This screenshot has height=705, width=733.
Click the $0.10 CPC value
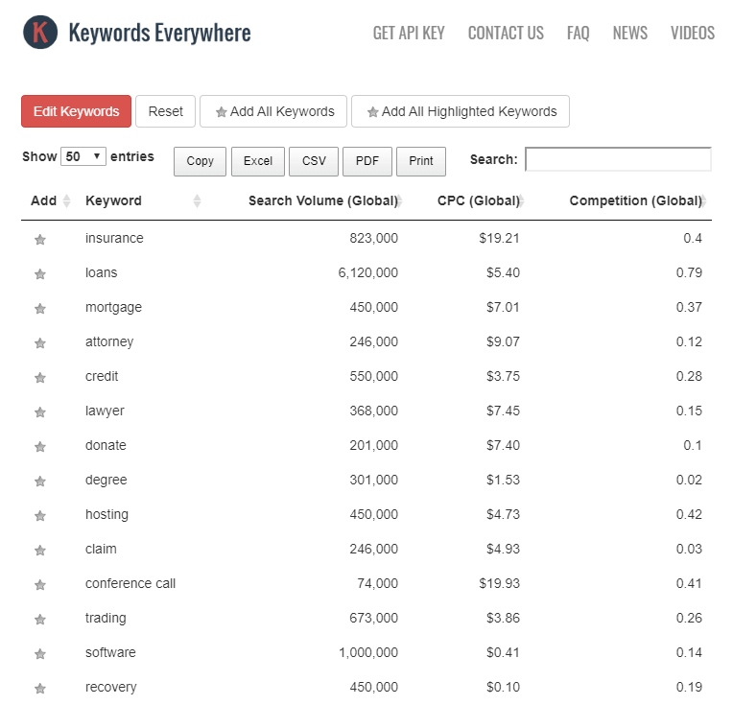coord(503,687)
